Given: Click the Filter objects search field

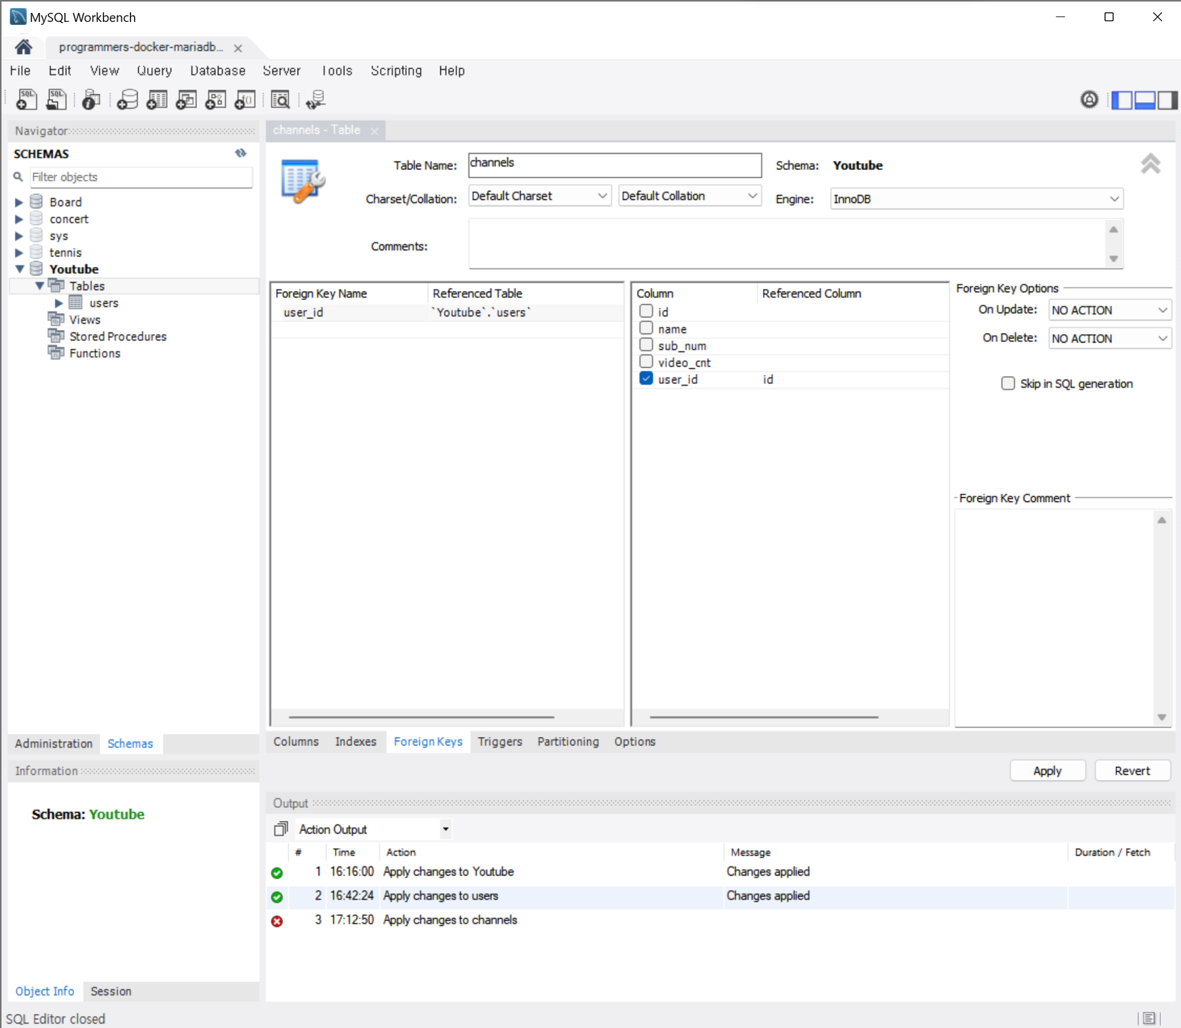Looking at the screenshot, I should point(142,177).
